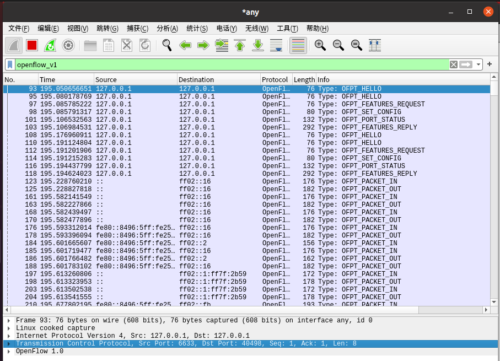Jump to the last packet

click(x=258, y=45)
